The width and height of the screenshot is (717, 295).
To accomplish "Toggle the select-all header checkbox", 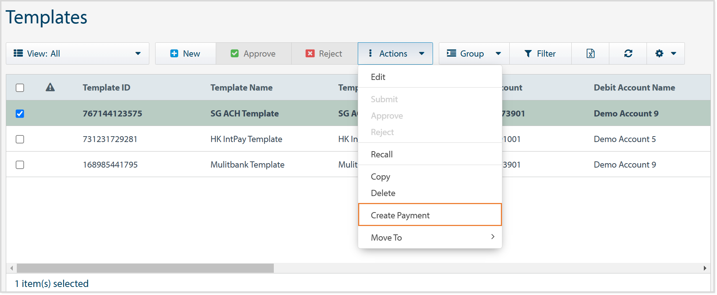I will [x=20, y=88].
